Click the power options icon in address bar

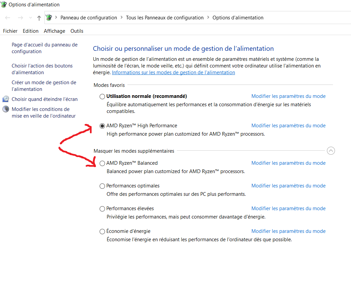(49, 17)
